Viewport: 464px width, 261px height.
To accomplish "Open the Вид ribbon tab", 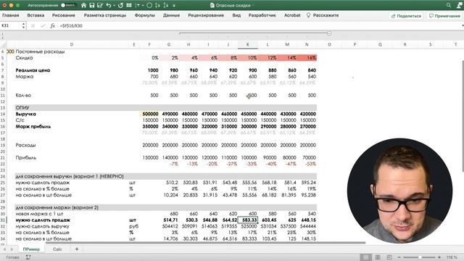I will click(x=236, y=15).
